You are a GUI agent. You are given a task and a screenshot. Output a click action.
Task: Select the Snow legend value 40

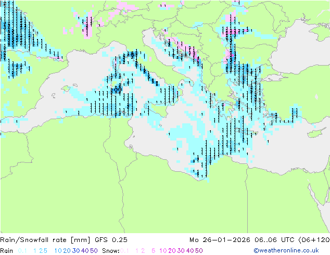(190, 251)
